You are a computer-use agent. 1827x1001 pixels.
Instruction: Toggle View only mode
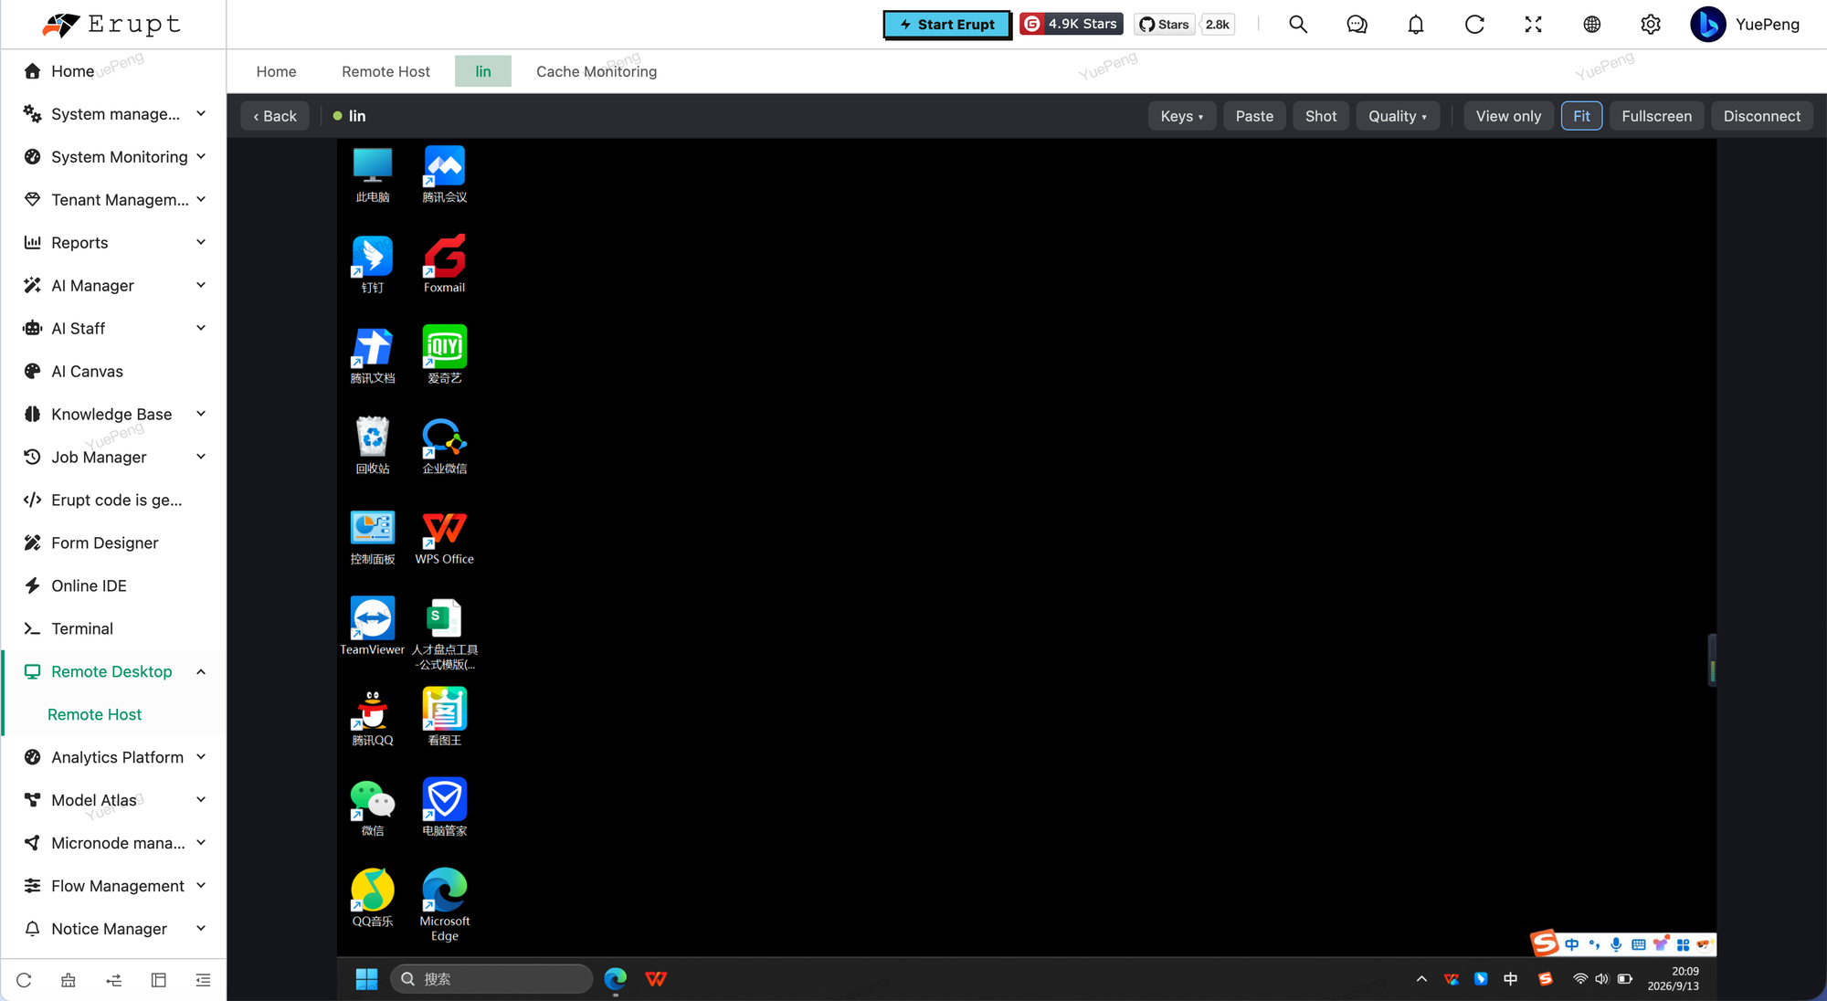1508,116
